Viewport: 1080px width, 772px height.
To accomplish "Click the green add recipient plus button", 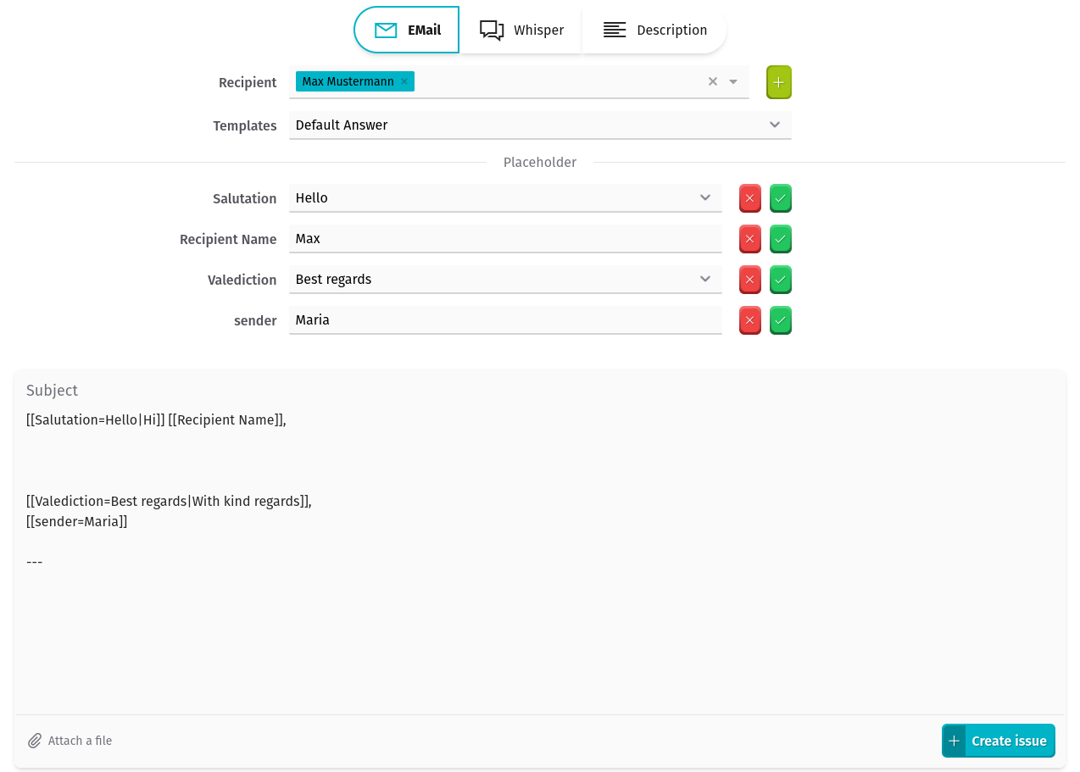I will click(779, 82).
